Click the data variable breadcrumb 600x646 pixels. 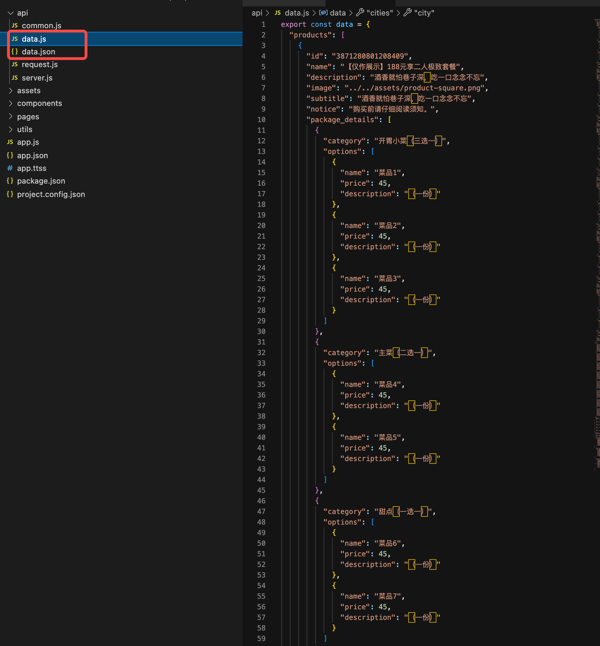[x=338, y=13]
